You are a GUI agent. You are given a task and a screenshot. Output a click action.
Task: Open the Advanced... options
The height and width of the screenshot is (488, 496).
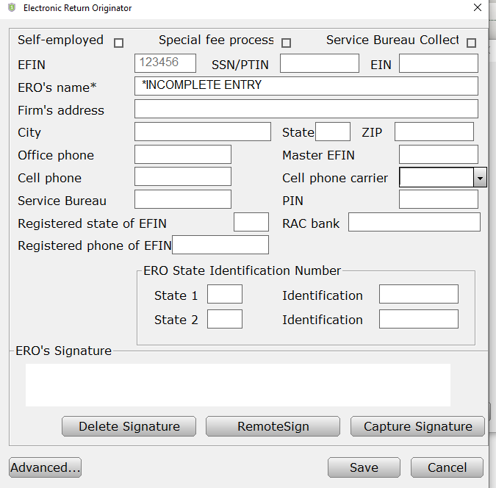(x=46, y=467)
